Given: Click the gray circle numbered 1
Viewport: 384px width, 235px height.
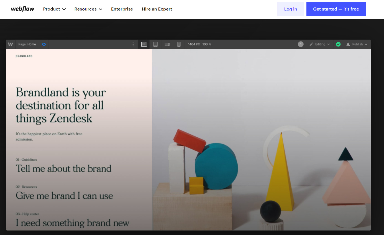Looking at the screenshot, I should (x=301, y=44).
